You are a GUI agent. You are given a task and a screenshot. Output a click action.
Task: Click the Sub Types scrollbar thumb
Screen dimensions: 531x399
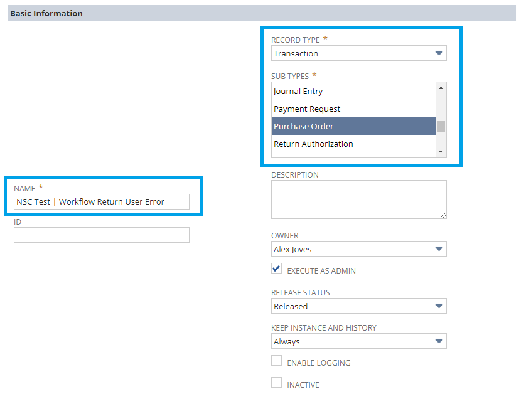pos(441,126)
